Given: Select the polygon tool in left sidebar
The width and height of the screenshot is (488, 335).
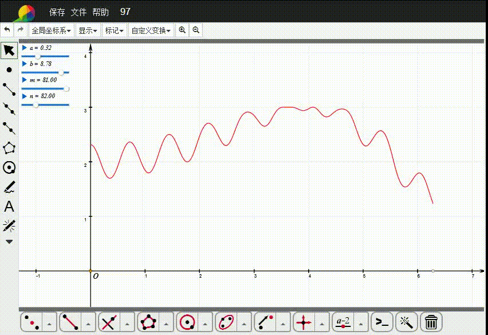Looking at the screenshot, I should [x=9, y=148].
